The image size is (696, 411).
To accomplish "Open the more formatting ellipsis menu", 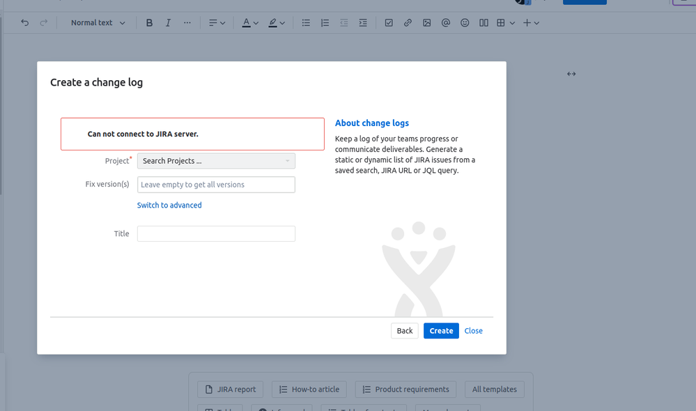I will tap(187, 22).
